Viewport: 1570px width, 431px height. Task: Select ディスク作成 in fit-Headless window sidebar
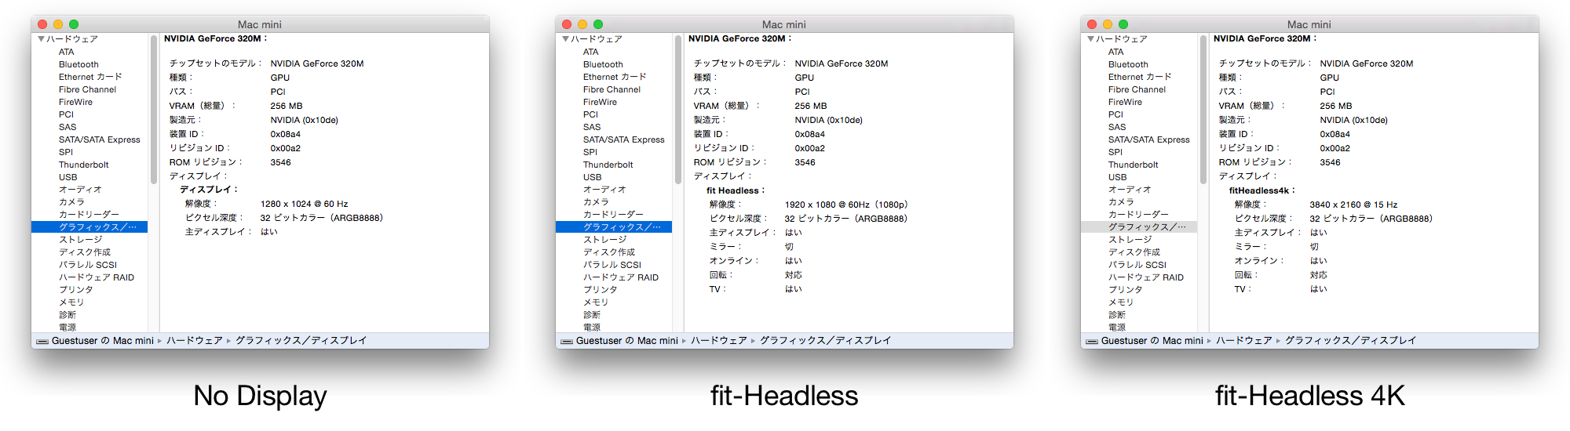pos(608,252)
